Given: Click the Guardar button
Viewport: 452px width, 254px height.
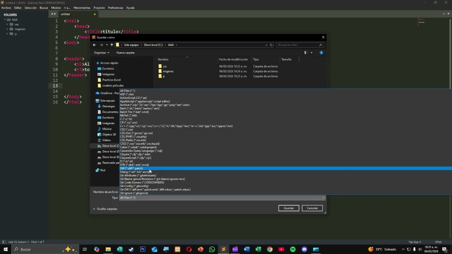Looking at the screenshot, I should (289, 208).
